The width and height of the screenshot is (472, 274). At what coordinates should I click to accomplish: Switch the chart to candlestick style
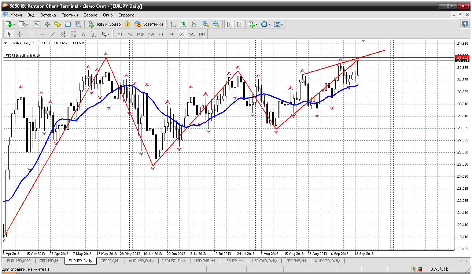[184, 24]
